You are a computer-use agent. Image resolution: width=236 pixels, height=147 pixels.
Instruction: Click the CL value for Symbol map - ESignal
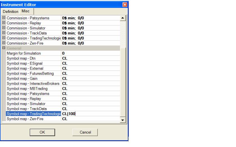tap(65, 63)
